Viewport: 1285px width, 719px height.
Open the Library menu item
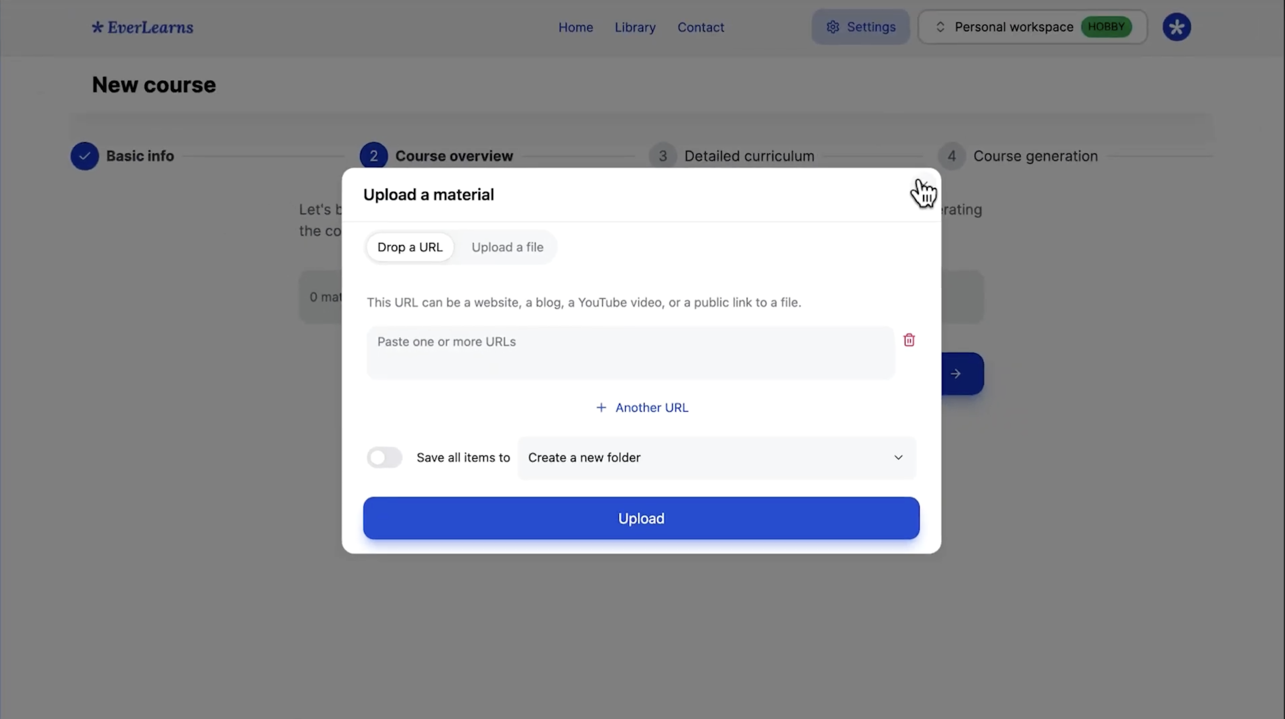pyautogui.click(x=635, y=27)
